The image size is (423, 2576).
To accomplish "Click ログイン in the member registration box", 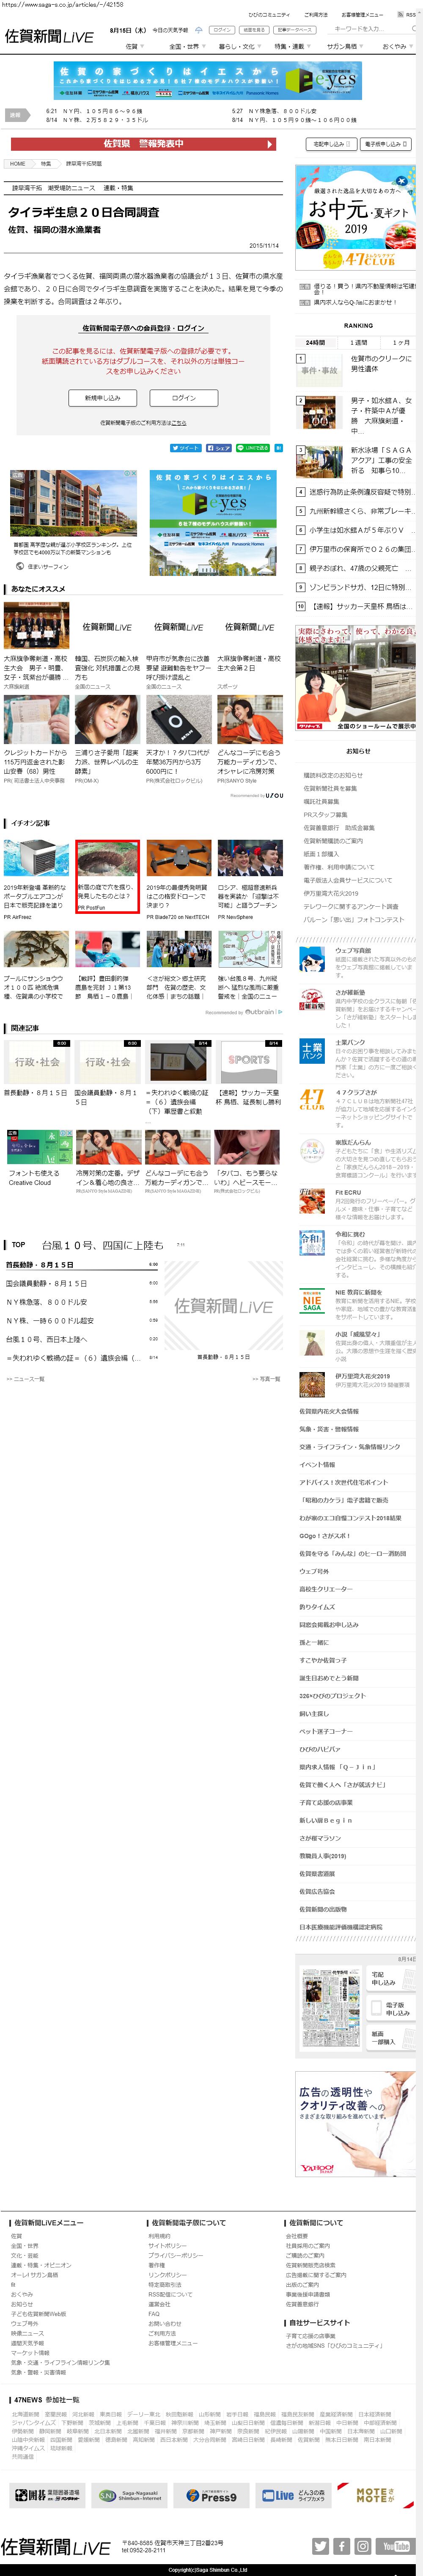I will pos(184,398).
